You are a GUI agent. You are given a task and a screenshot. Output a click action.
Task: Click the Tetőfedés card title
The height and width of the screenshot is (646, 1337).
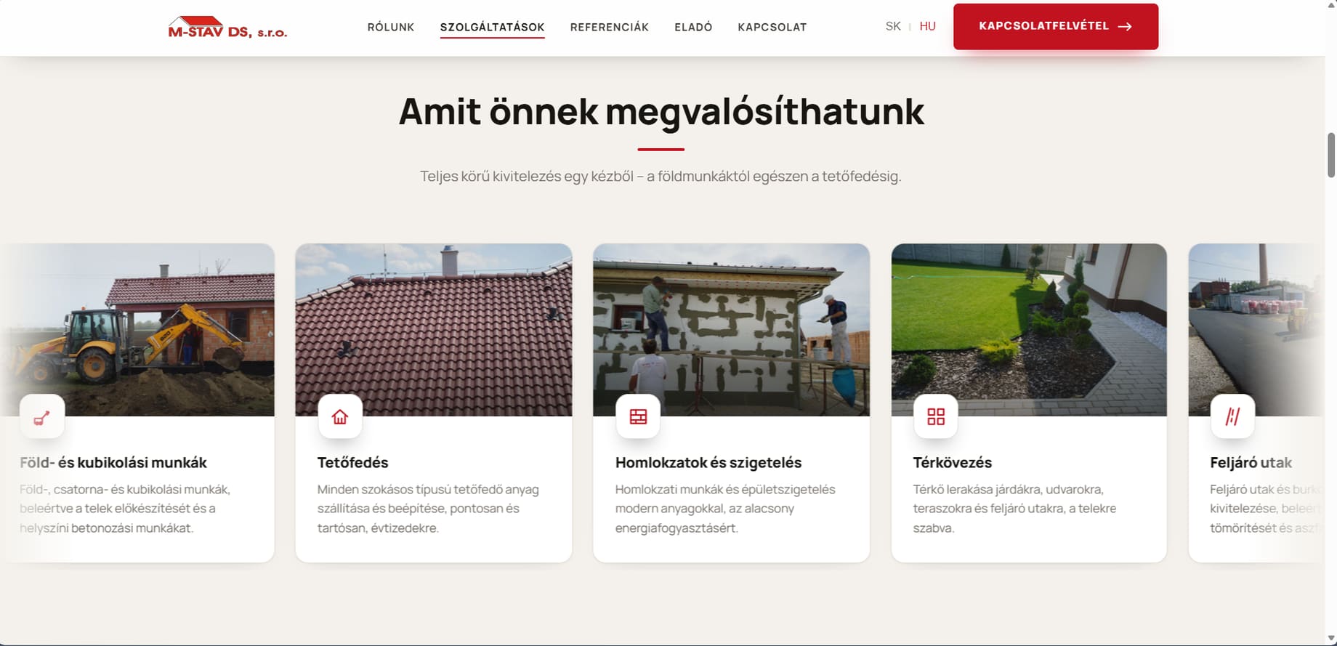point(353,462)
